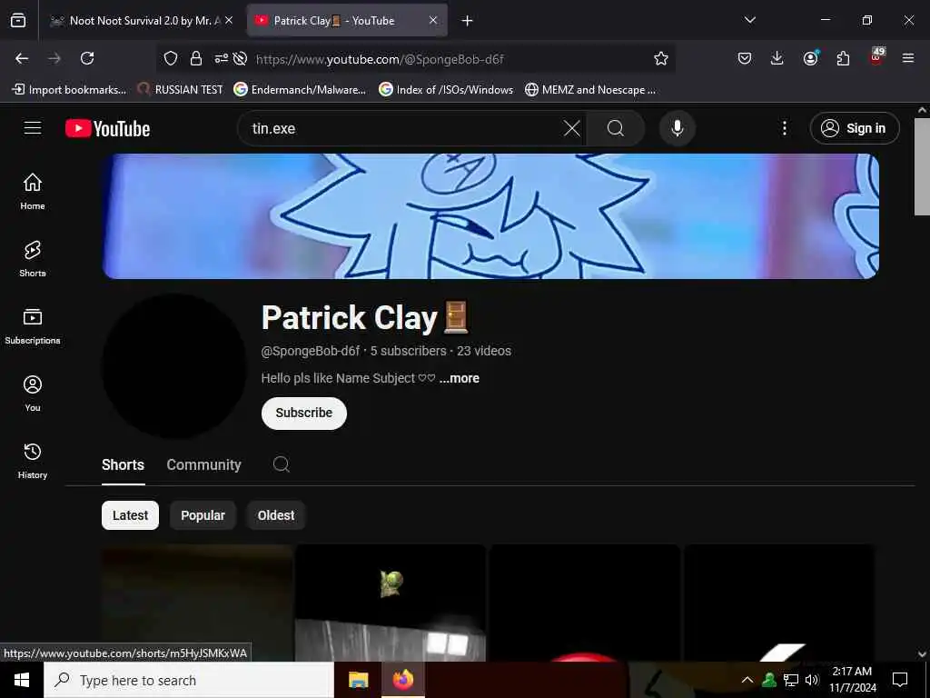
Task: Open Firefox account icon
Action: click(x=810, y=58)
